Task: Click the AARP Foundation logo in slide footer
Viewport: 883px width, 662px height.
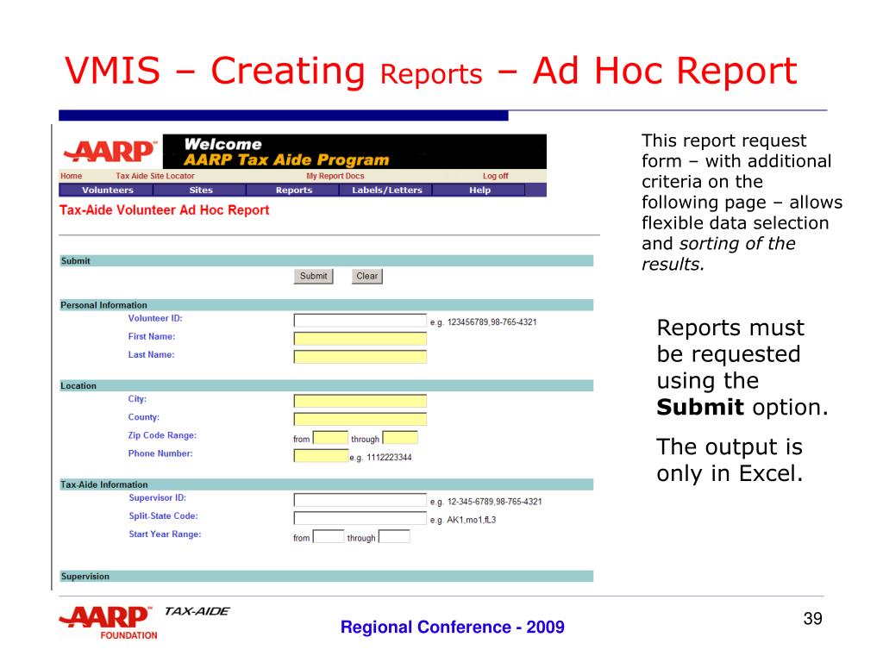Action: tap(108, 622)
